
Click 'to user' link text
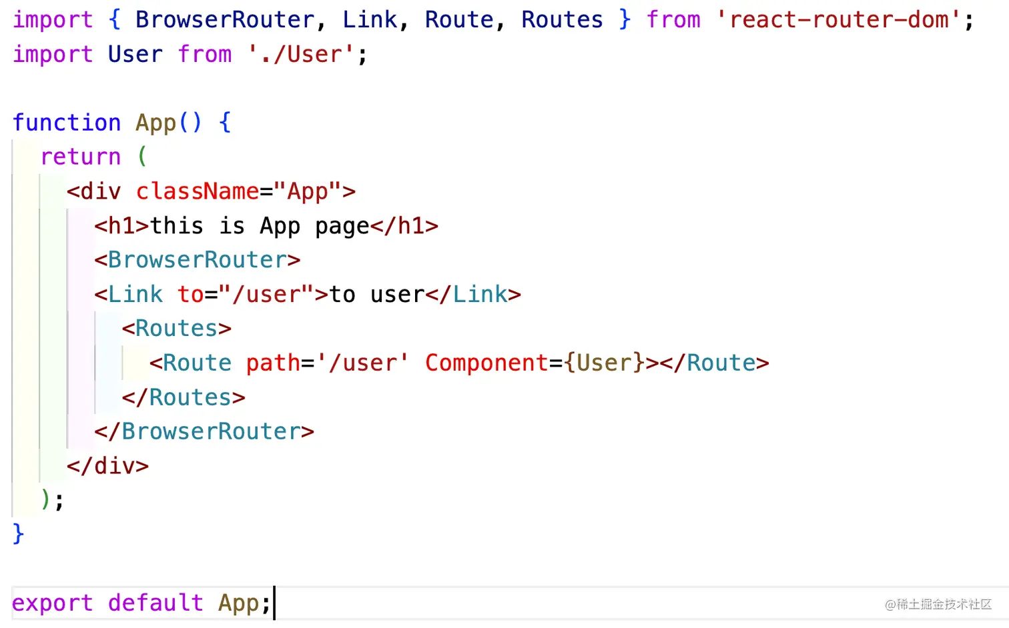[377, 294]
